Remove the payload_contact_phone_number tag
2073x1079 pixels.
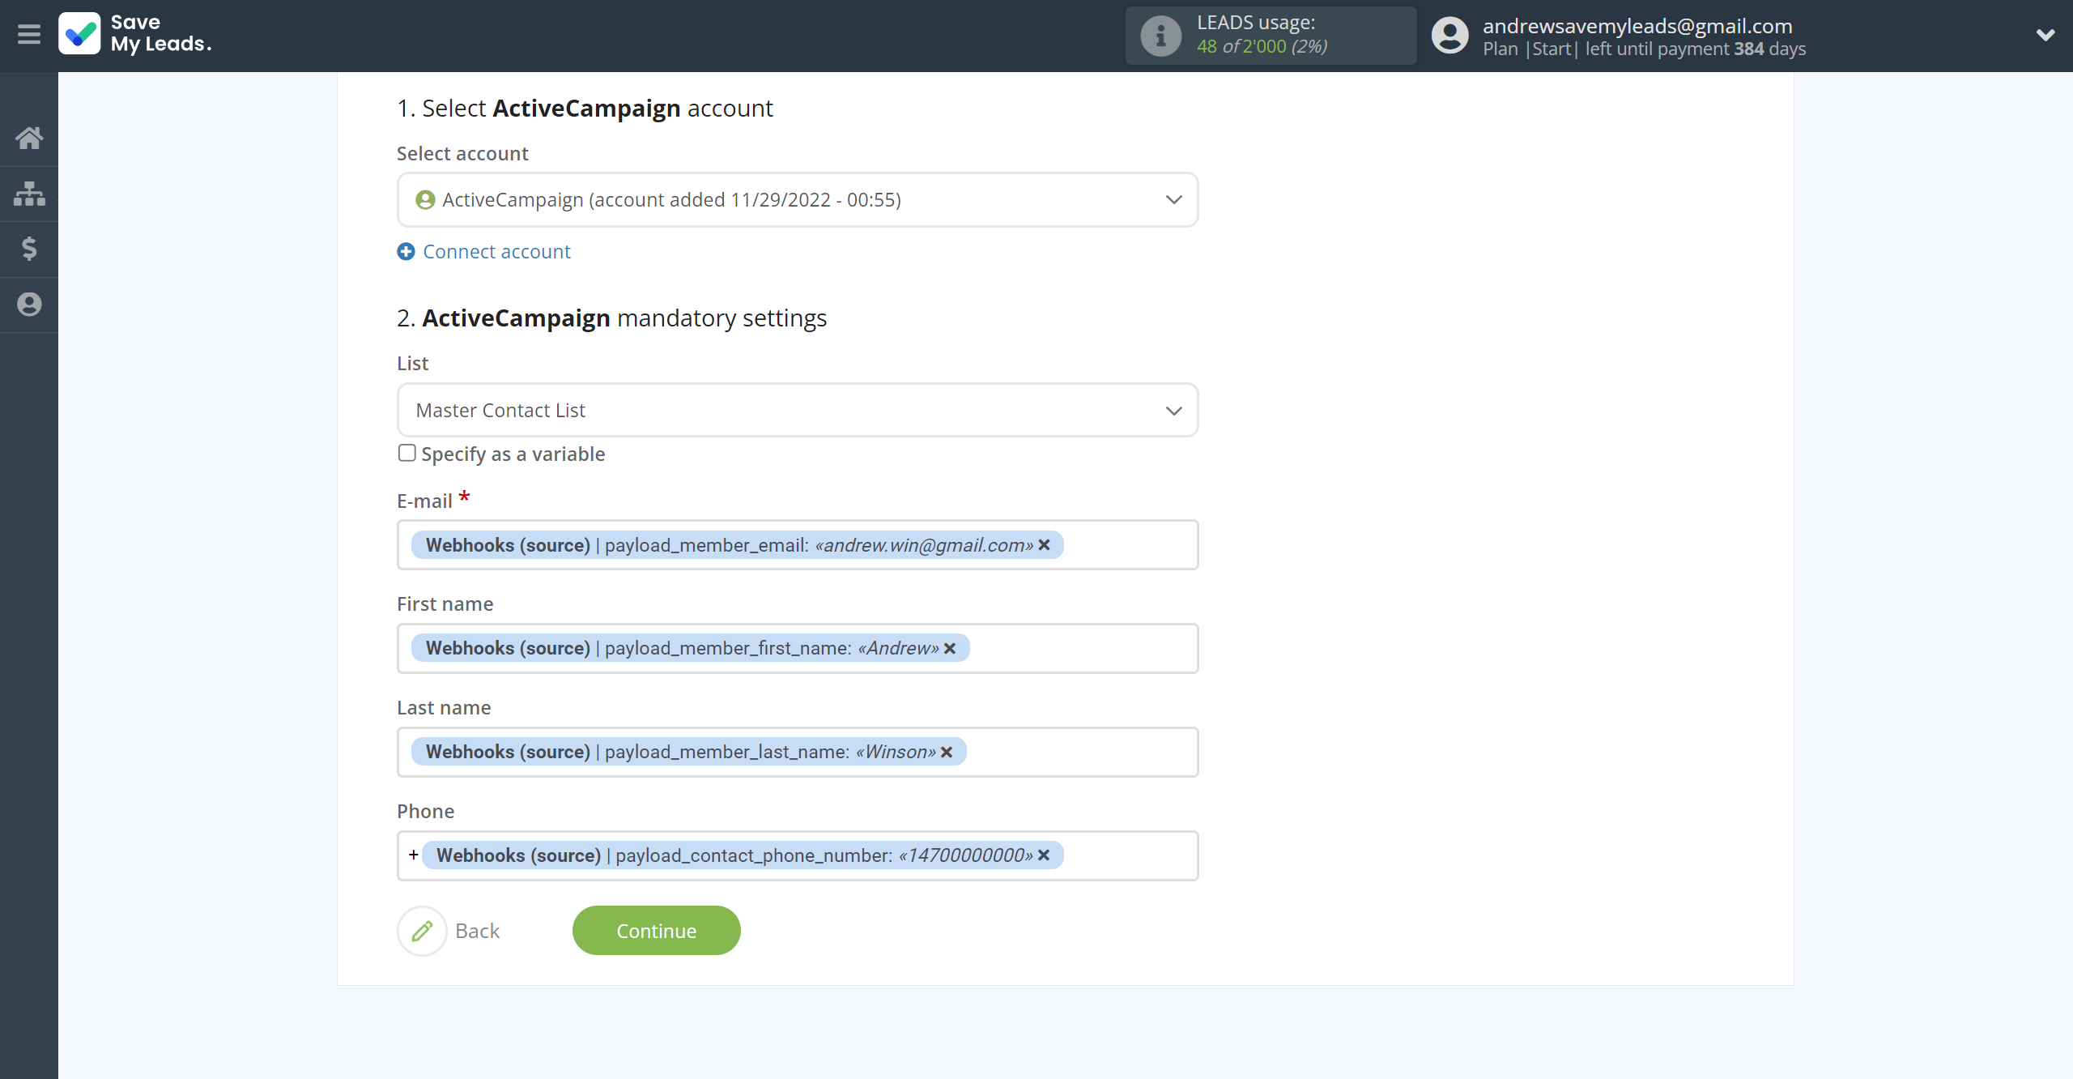coord(1044,855)
